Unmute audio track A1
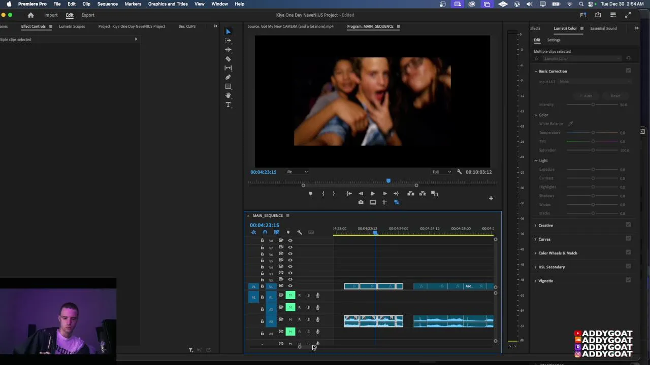This screenshot has height=365, width=650. coord(290,295)
